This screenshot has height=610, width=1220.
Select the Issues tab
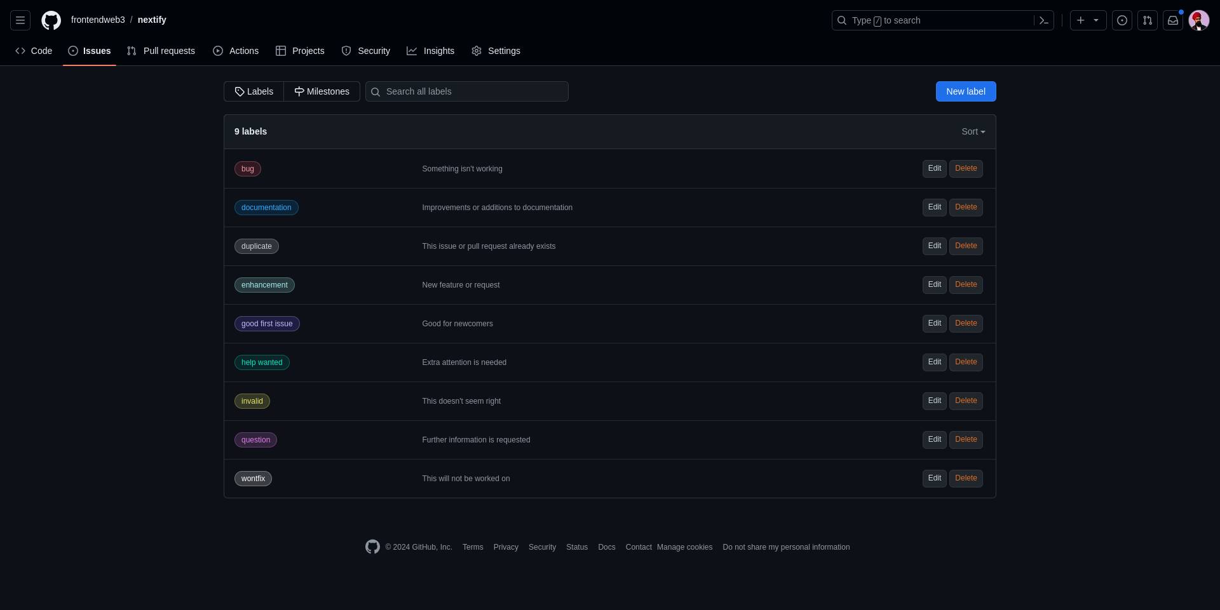[90, 51]
